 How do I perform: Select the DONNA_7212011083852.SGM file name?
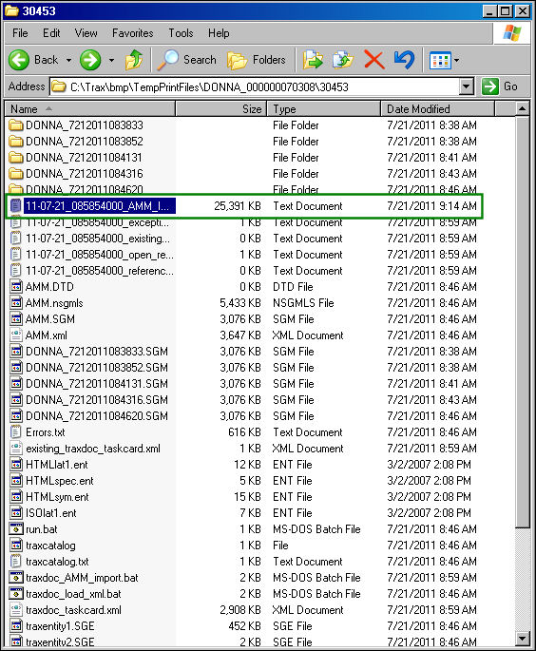97,368
